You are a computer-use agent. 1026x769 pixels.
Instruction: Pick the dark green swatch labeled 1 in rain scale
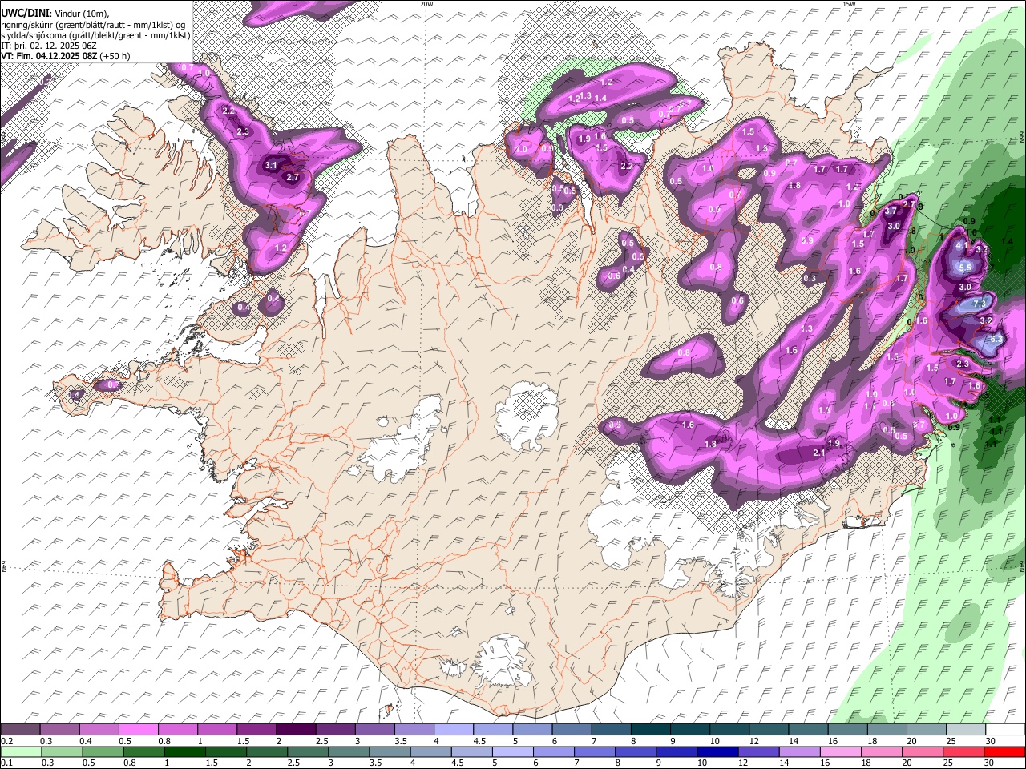click(x=184, y=751)
